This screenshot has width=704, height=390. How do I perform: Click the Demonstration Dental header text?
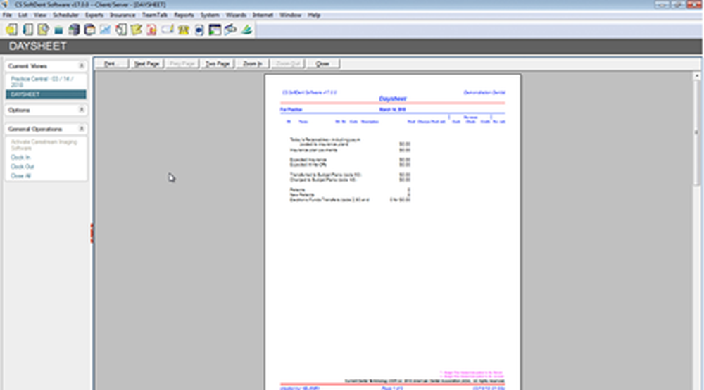coord(484,92)
